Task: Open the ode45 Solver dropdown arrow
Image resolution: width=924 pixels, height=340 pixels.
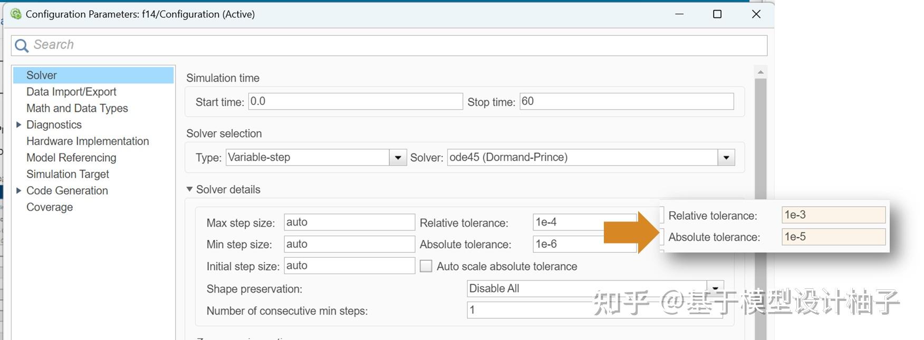Action: (x=726, y=158)
